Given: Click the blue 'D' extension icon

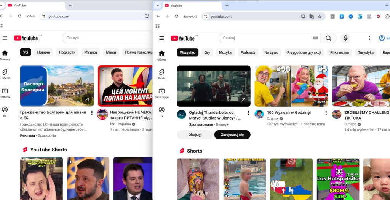Looking at the screenshot, I should click(x=342, y=17).
